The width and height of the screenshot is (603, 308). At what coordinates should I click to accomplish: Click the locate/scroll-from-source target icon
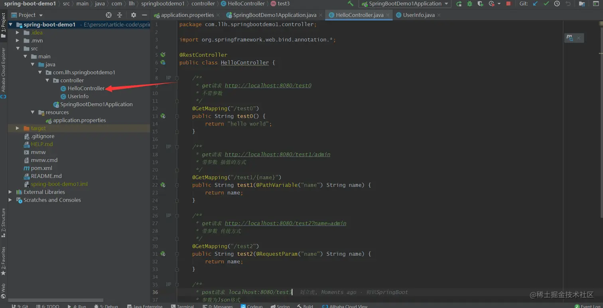point(108,15)
